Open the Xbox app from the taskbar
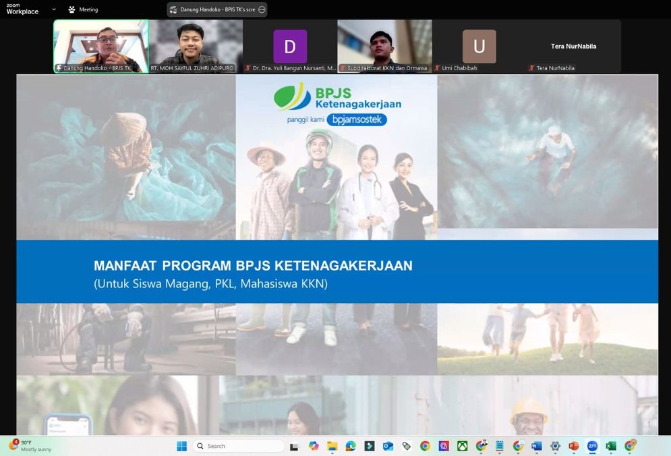 click(x=462, y=446)
